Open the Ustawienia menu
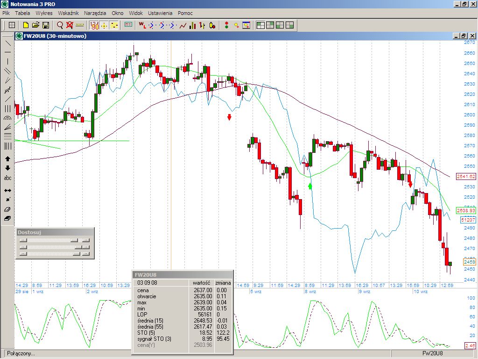The width and height of the screenshot is (478, 359). point(160,13)
